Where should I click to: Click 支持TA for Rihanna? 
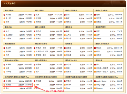[x=113, y=88]
